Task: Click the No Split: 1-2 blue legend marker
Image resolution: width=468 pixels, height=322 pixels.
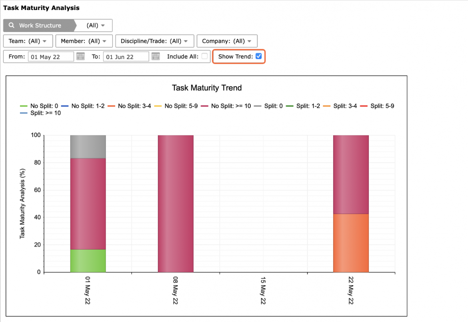Action: [65, 106]
